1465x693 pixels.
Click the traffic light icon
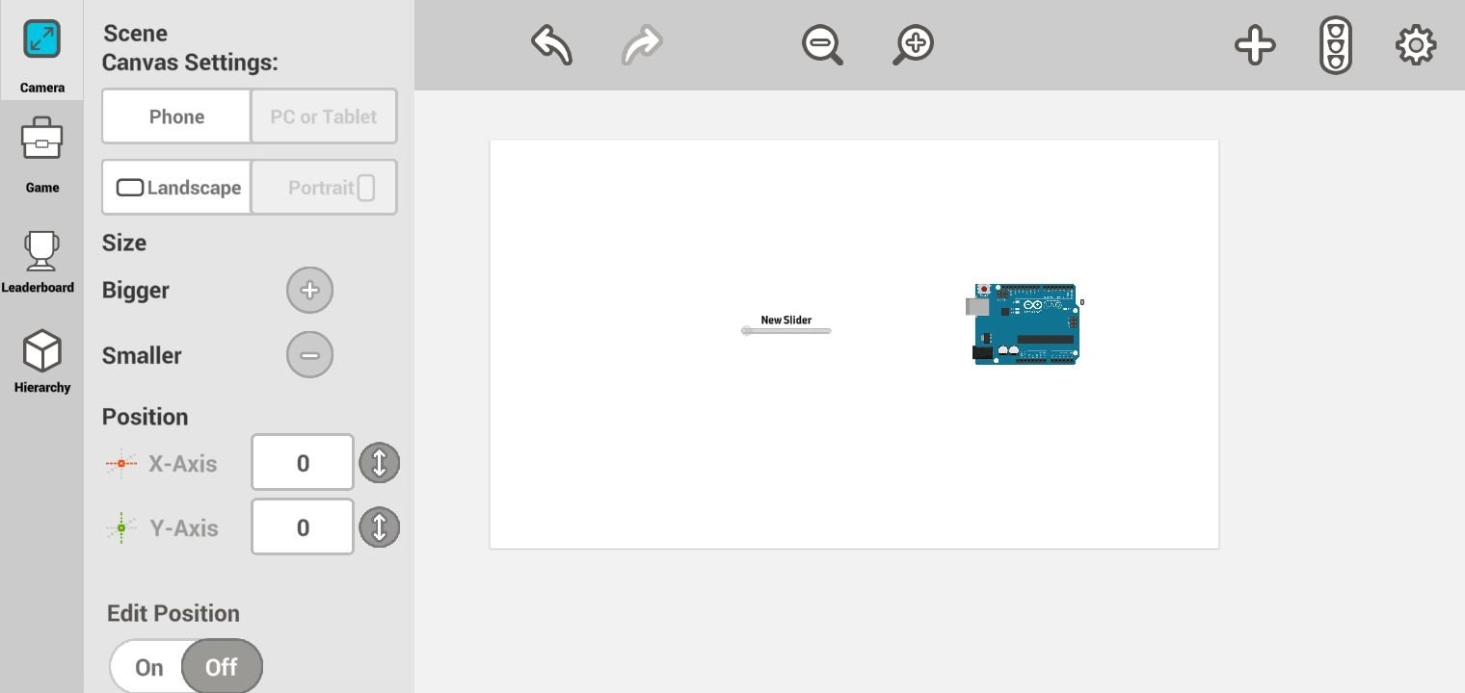(1336, 45)
